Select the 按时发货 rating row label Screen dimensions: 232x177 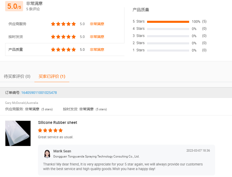click(16, 37)
